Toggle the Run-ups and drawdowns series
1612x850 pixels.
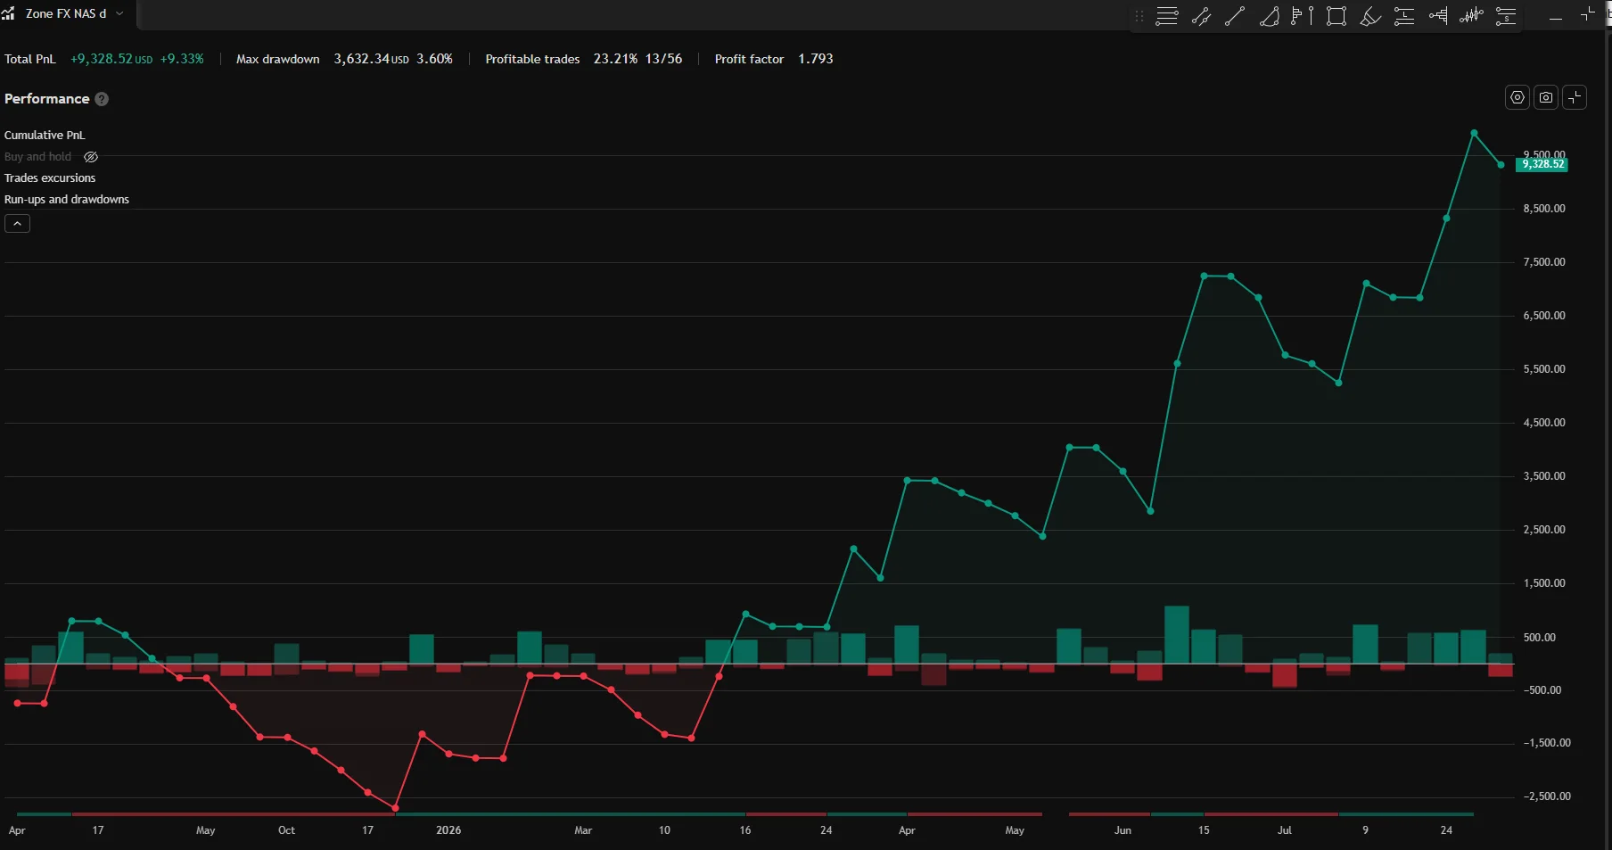[67, 200]
